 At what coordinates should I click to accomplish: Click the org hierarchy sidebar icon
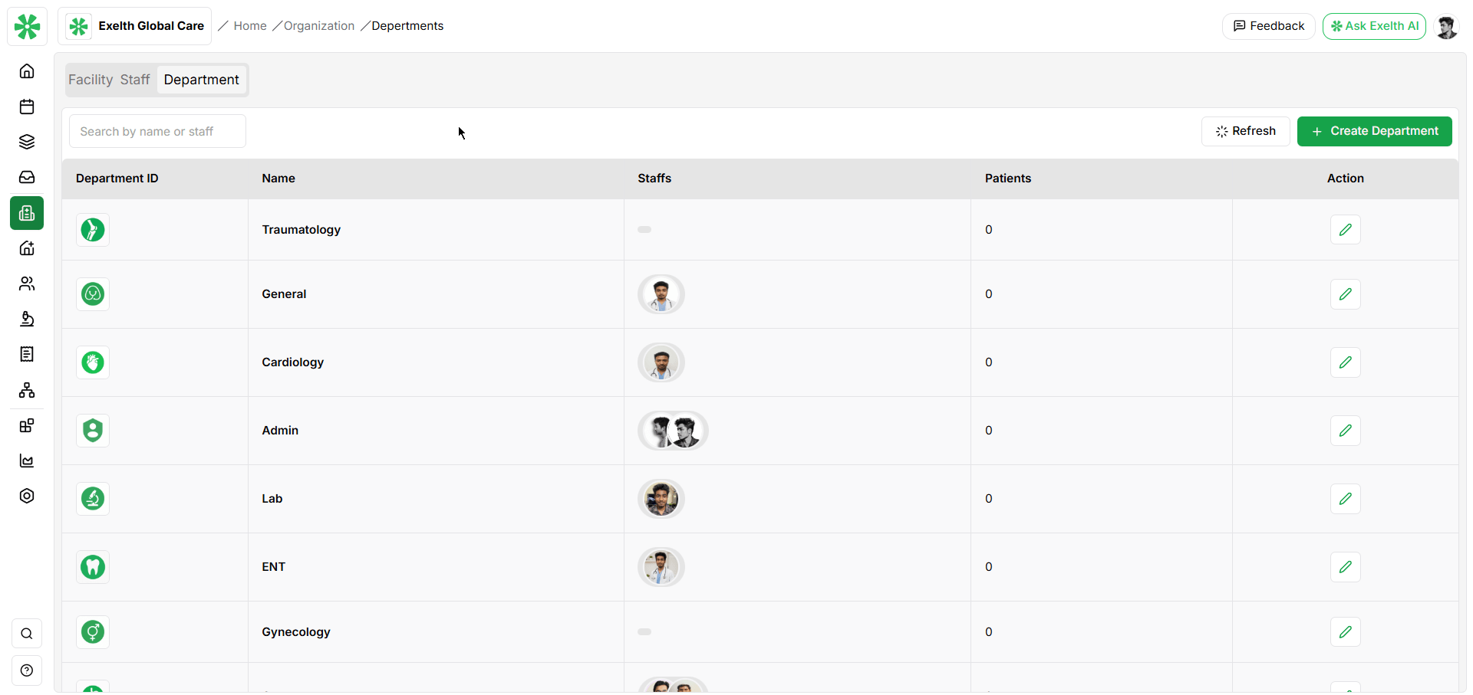coord(27,390)
